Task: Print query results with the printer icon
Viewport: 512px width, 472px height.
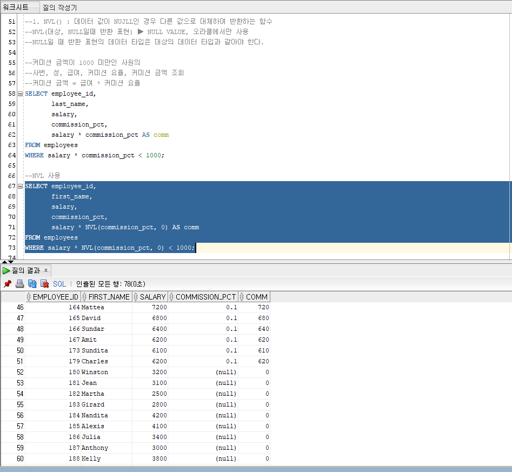Action: click(x=19, y=284)
